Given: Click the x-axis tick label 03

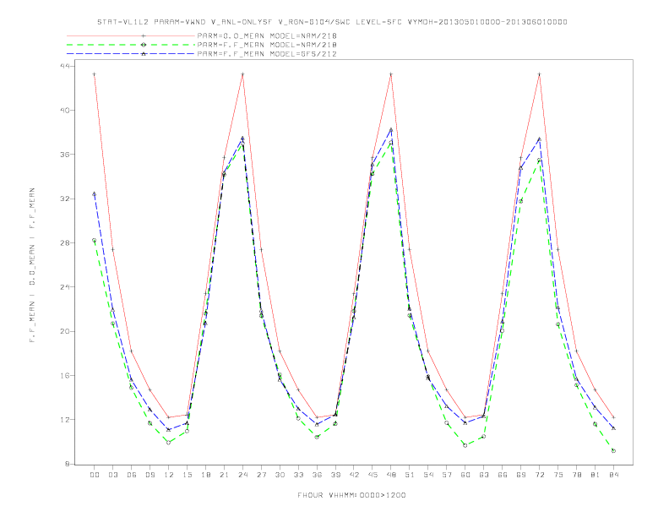Looking at the screenshot, I should [112, 475].
